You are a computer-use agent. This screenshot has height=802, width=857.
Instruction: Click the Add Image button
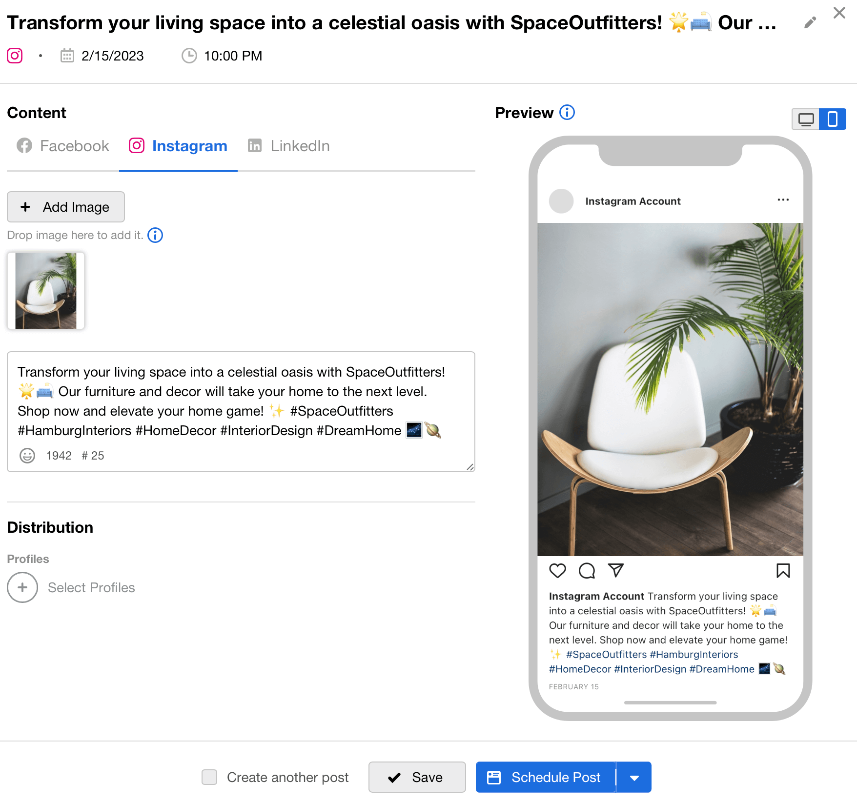click(x=66, y=207)
